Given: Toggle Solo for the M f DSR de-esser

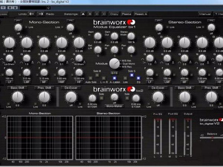Looking at the screenshot, I should tap(101, 98).
